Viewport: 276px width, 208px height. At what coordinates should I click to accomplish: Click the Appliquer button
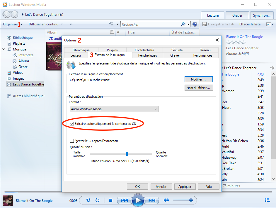(x=185, y=186)
